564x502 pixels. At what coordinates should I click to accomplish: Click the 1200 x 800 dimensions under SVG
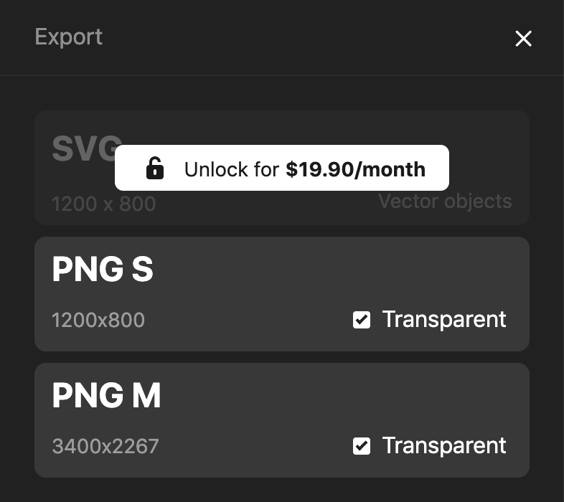pyautogui.click(x=103, y=204)
